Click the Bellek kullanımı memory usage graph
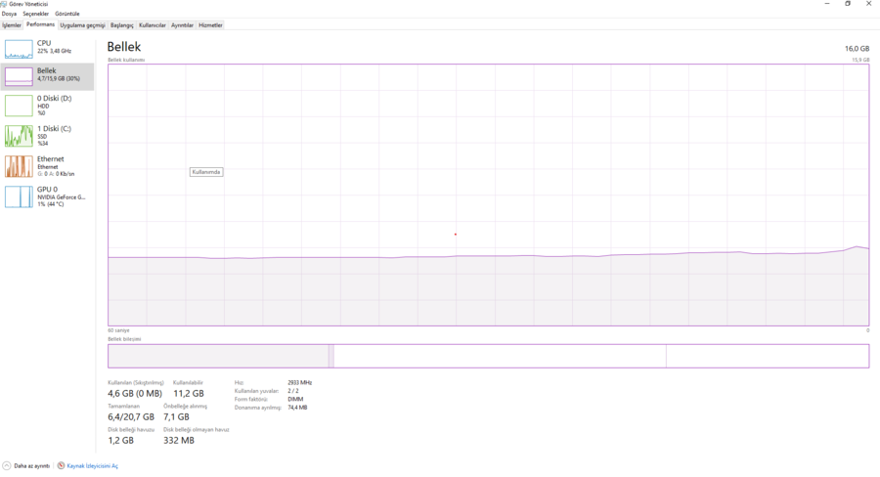The height and width of the screenshot is (477, 880). [x=488, y=195]
